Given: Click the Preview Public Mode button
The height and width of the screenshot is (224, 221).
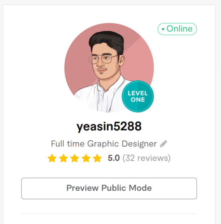Looking at the screenshot, I should point(109,189).
